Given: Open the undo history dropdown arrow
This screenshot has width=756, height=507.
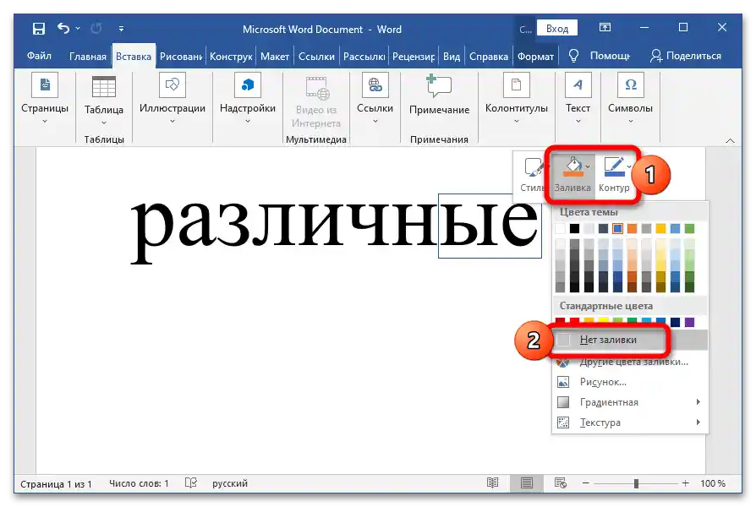Looking at the screenshot, I should point(78,29).
